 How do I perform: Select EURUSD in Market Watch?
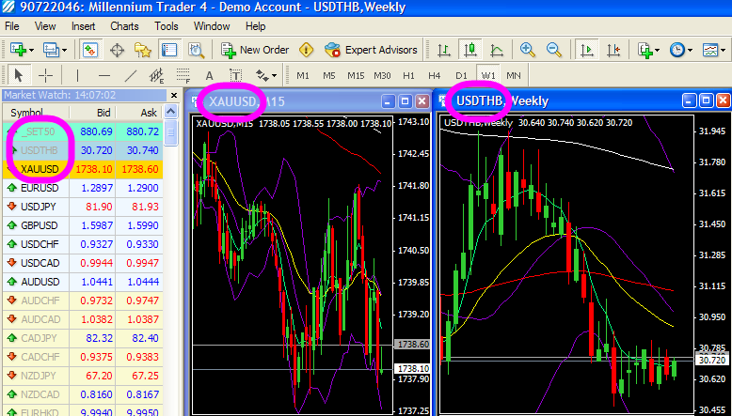pos(83,188)
